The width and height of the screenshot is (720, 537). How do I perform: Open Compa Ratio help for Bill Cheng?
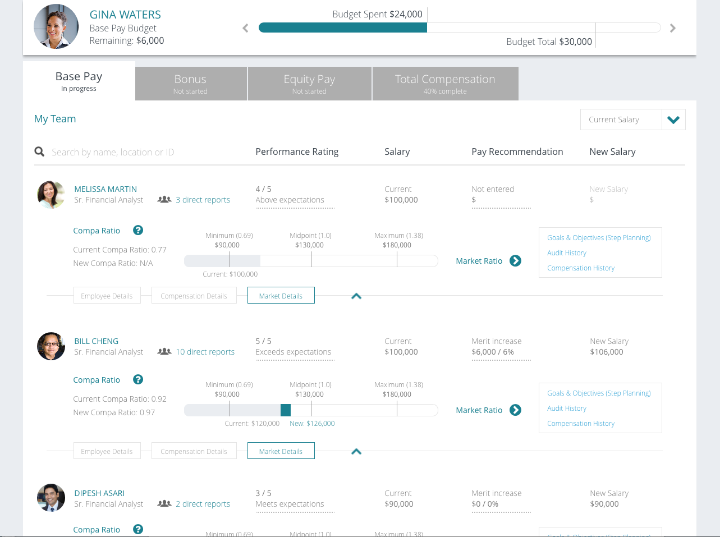(138, 379)
